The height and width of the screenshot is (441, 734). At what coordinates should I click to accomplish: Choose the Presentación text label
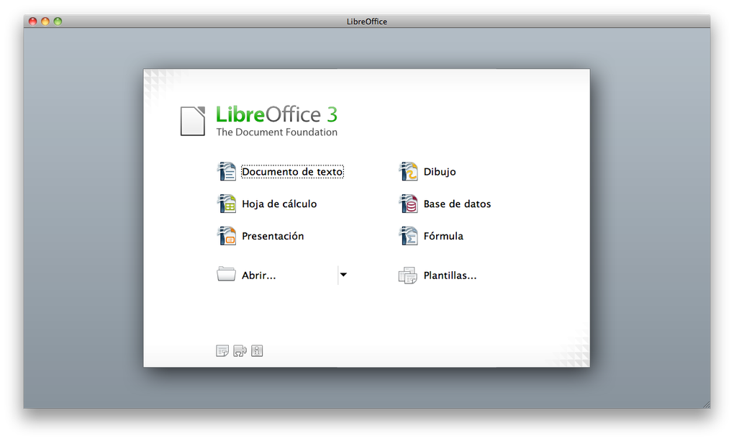pyautogui.click(x=273, y=236)
